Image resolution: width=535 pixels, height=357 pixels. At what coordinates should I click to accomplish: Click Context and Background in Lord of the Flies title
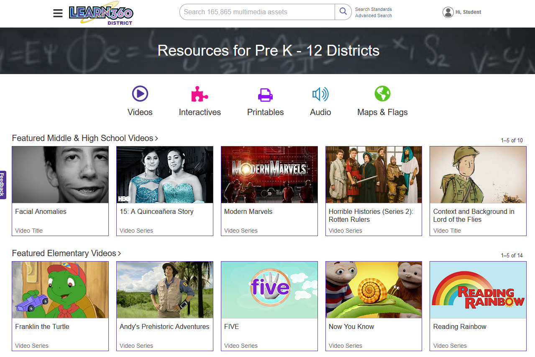click(x=474, y=216)
